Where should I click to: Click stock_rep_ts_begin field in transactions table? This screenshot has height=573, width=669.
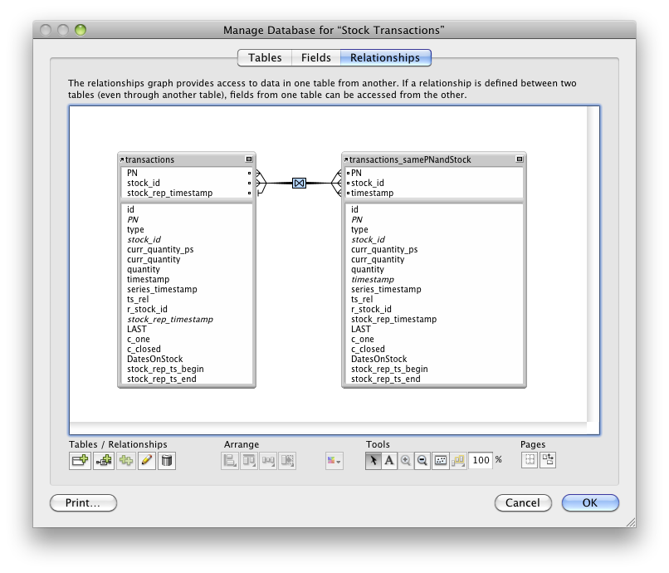[x=165, y=369]
